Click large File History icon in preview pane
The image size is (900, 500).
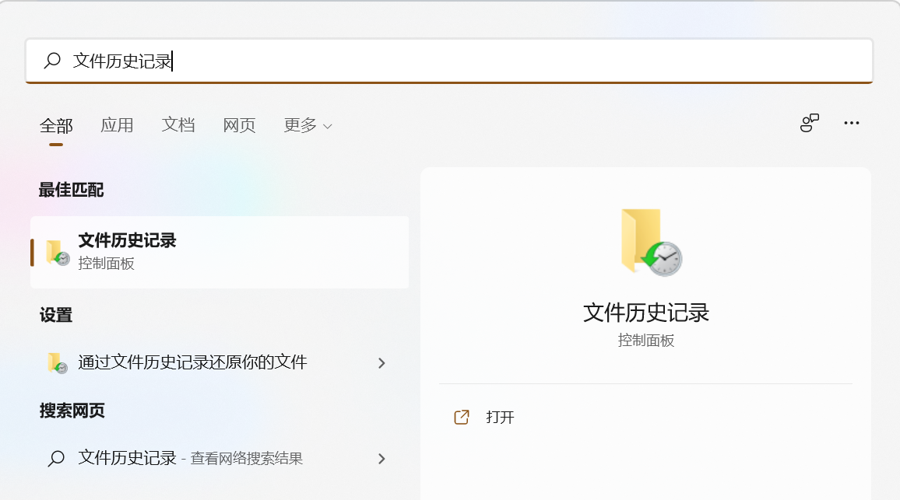[x=652, y=243]
